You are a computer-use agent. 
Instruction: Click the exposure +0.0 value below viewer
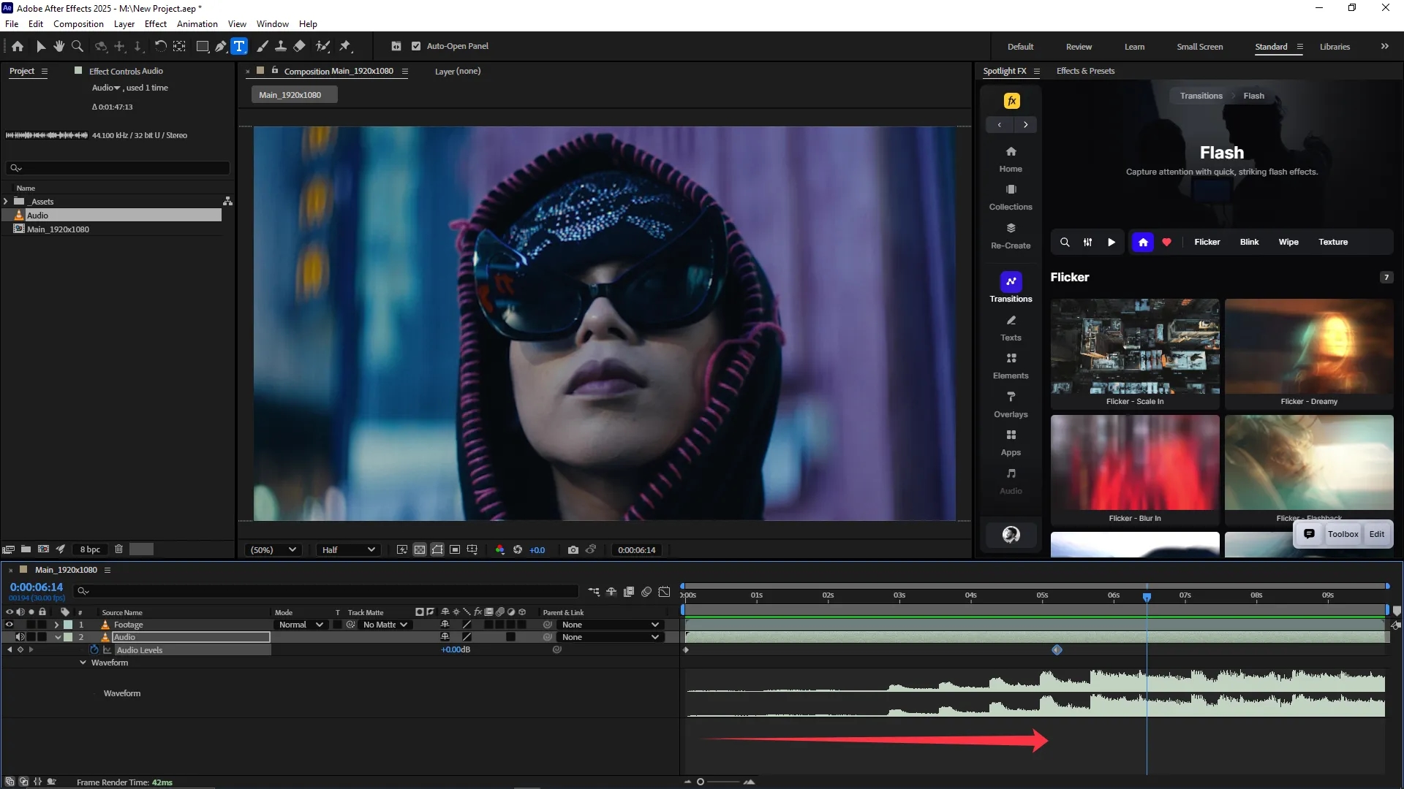[x=537, y=550]
